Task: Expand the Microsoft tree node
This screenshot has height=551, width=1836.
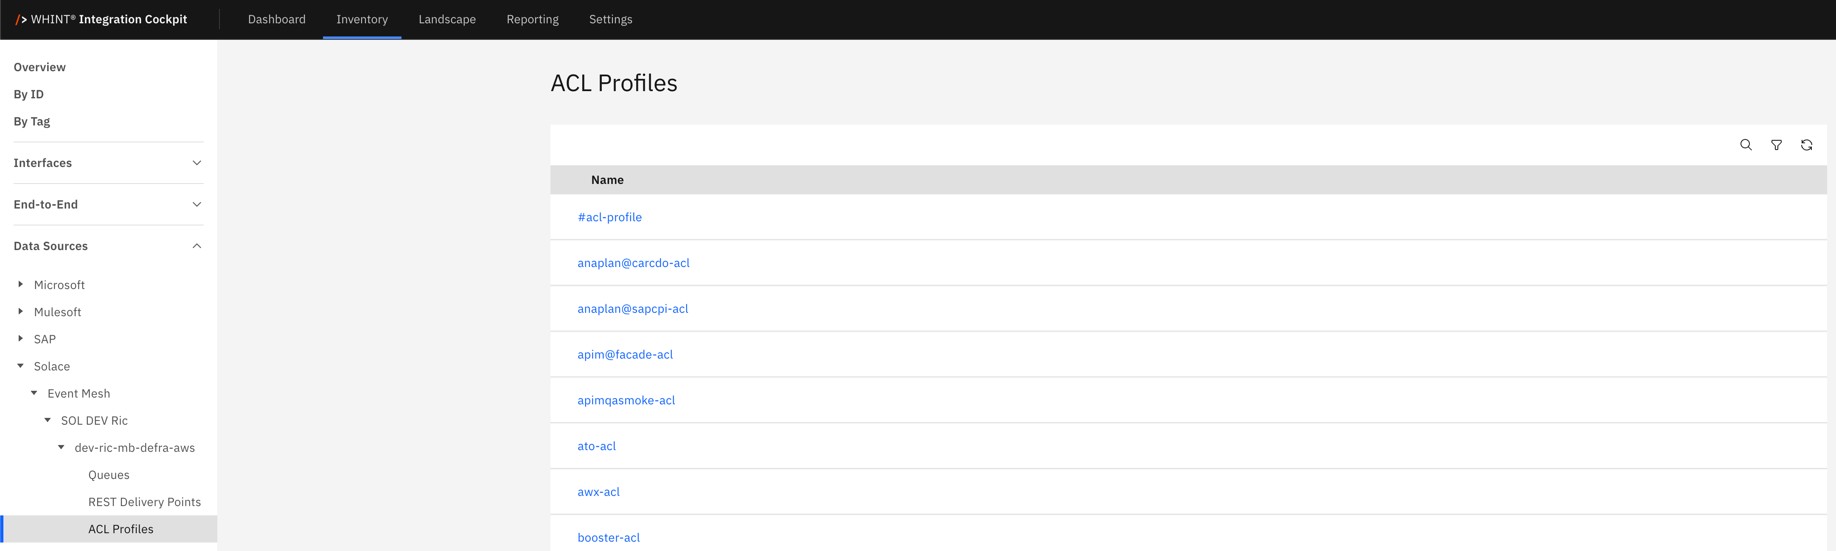Action: [21, 284]
